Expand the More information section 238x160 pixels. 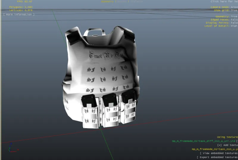19,15
